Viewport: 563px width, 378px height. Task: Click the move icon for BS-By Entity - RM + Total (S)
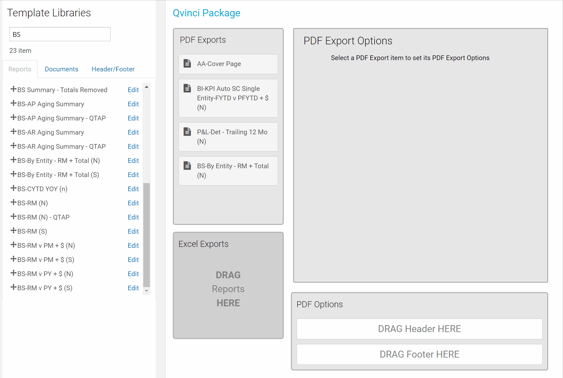[x=13, y=174]
